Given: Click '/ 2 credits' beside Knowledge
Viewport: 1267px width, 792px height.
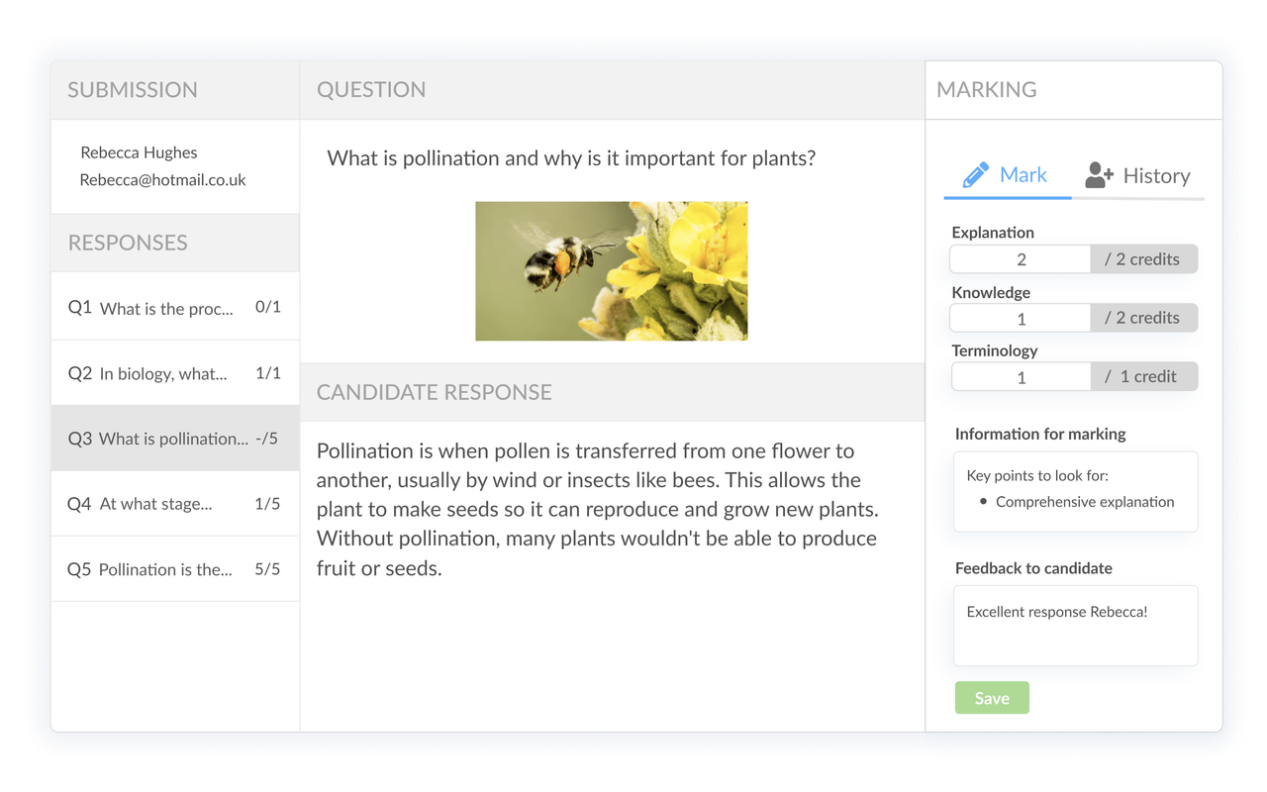Looking at the screenshot, I should [1144, 318].
